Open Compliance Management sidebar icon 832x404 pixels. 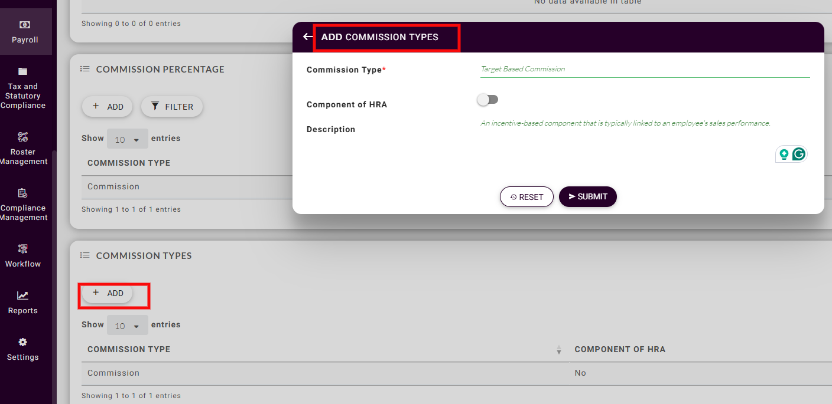tap(23, 193)
